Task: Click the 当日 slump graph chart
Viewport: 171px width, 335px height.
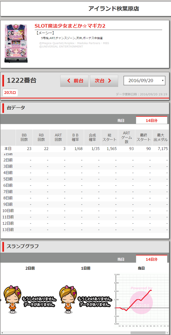Action: [142, 300]
